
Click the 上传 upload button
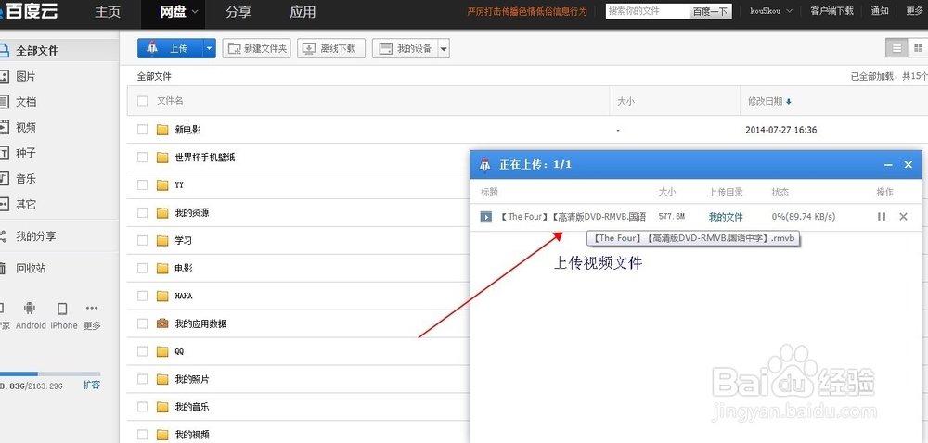[x=171, y=48]
